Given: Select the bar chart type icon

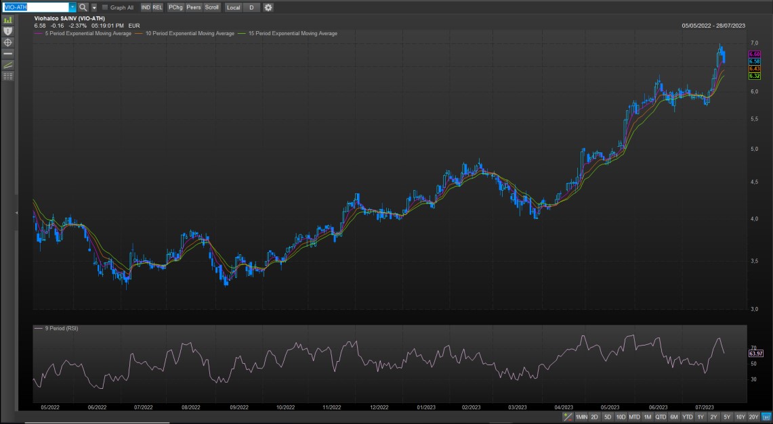Looking at the screenshot, I should coord(8,20).
